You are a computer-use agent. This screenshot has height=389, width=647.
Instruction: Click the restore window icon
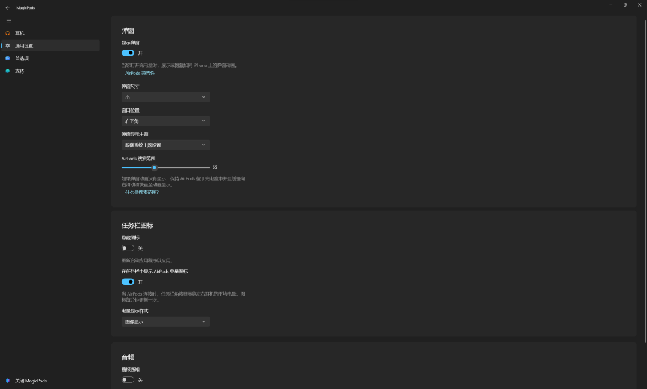[x=625, y=5]
